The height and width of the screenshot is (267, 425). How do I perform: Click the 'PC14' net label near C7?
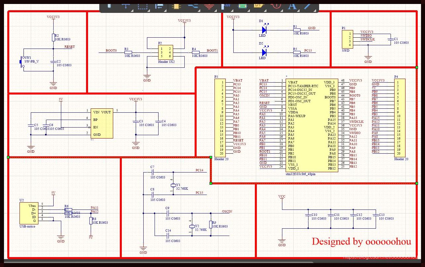(x=200, y=170)
